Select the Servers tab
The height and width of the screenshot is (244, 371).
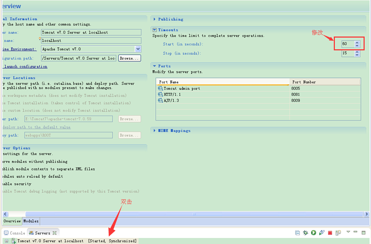(x=43, y=233)
